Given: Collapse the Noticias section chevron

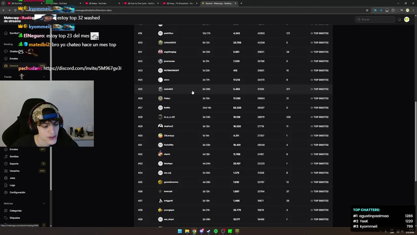Looking at the screenshot, I should (44, 203).
